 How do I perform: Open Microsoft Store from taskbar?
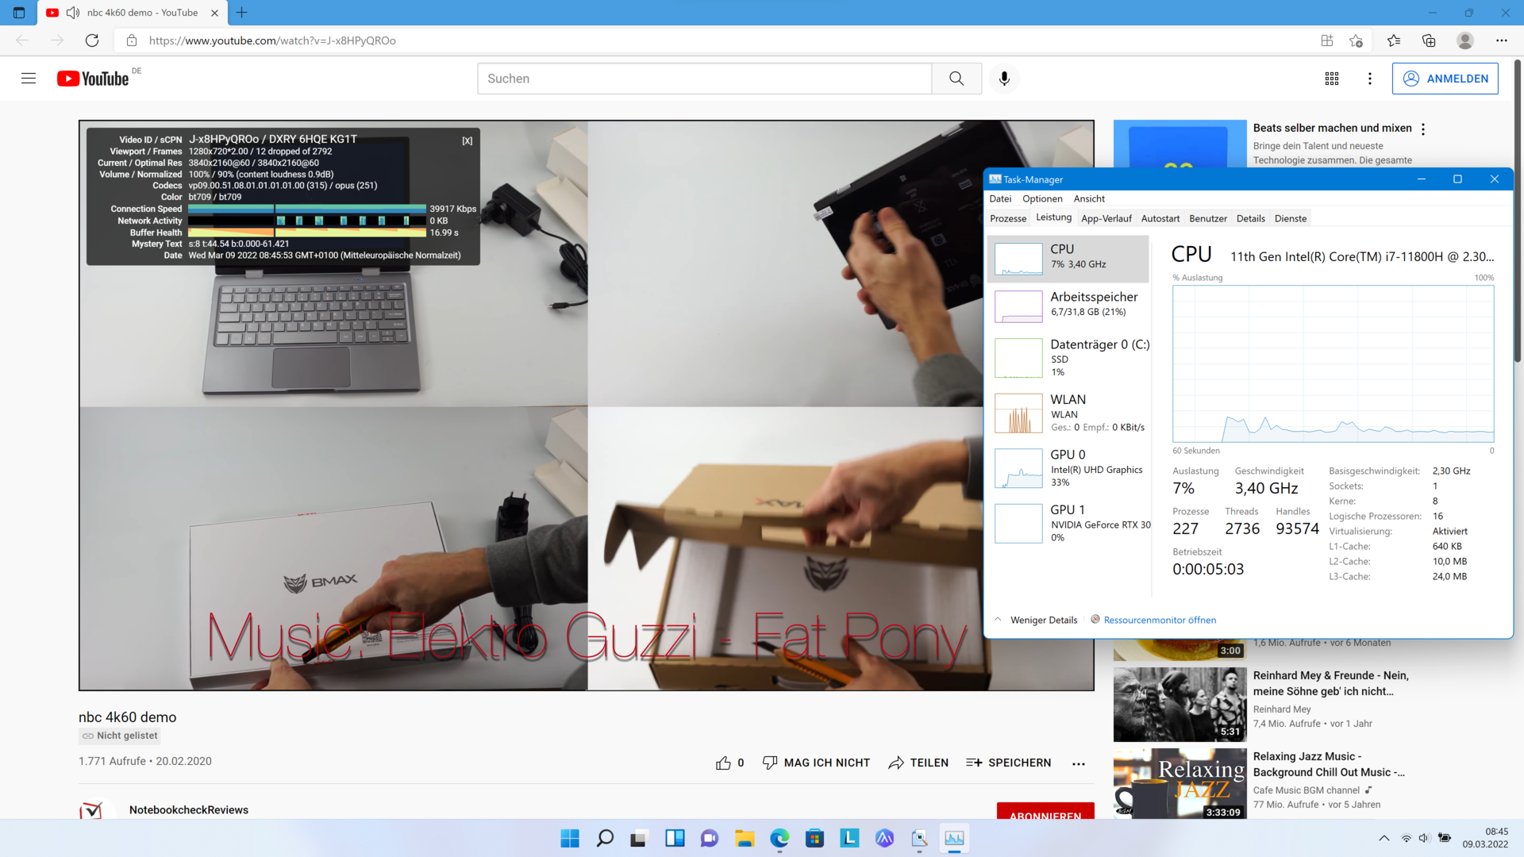[814, 838]
